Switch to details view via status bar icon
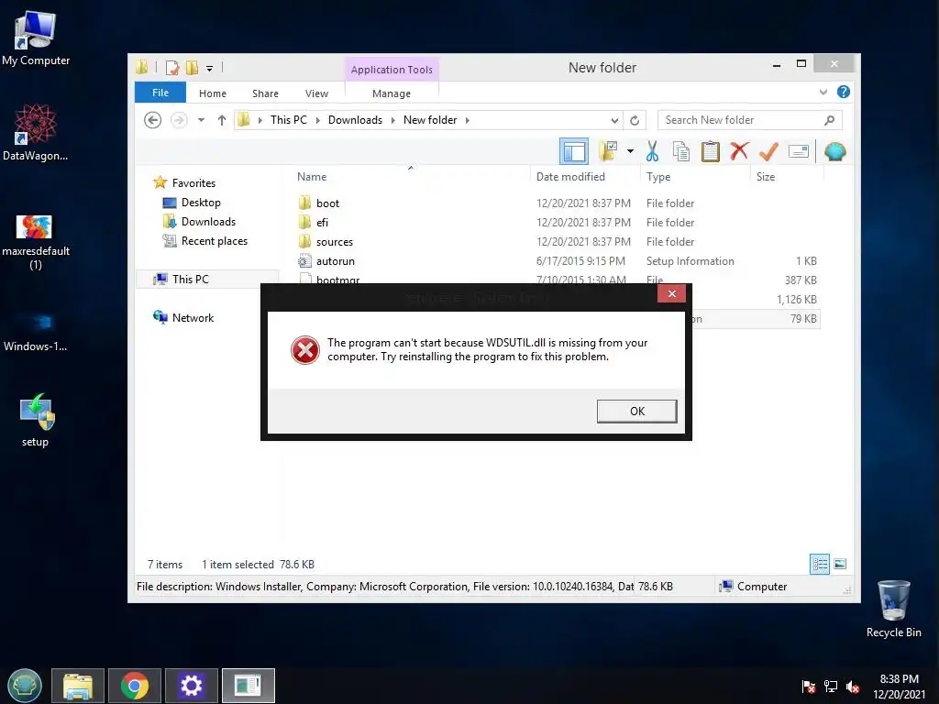Screen dimensions: 939x704 [820, 564]
